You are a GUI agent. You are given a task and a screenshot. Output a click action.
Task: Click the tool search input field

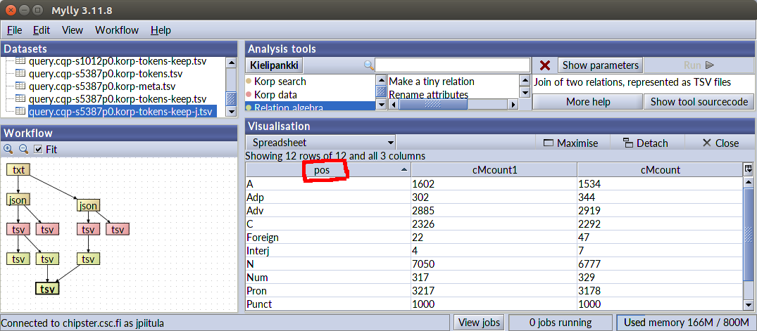pos(452,65)
